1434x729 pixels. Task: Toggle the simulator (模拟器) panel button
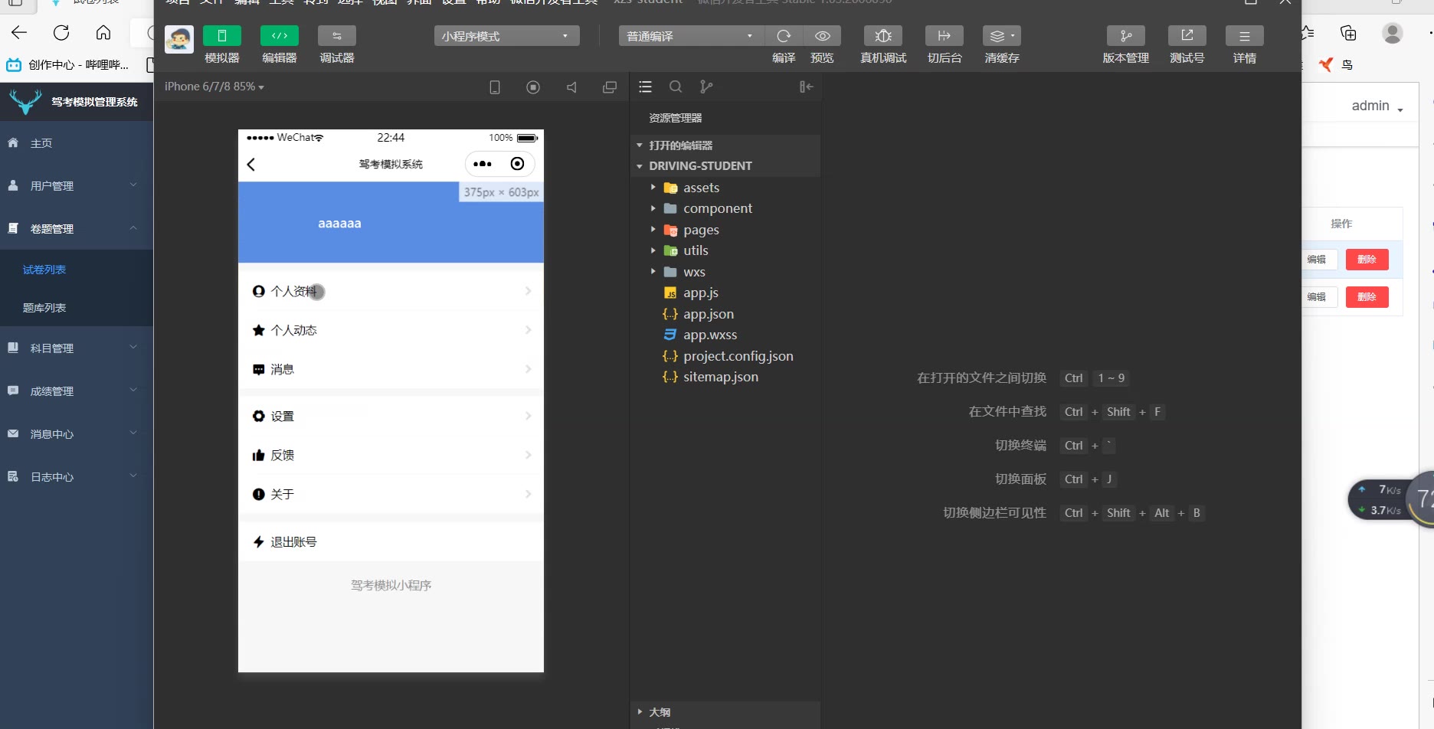222,36
